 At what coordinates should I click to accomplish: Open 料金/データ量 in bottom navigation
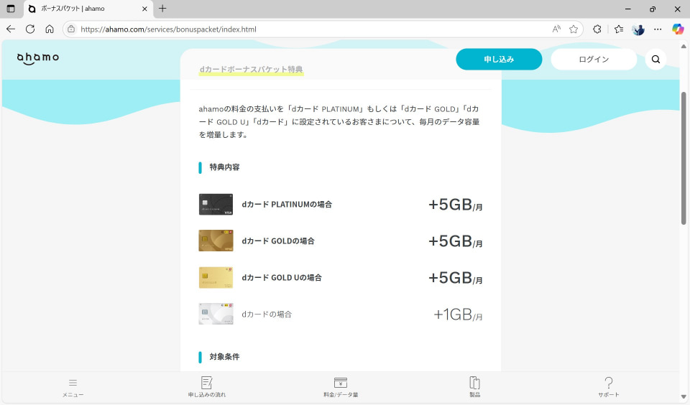[x=341, y=387]
